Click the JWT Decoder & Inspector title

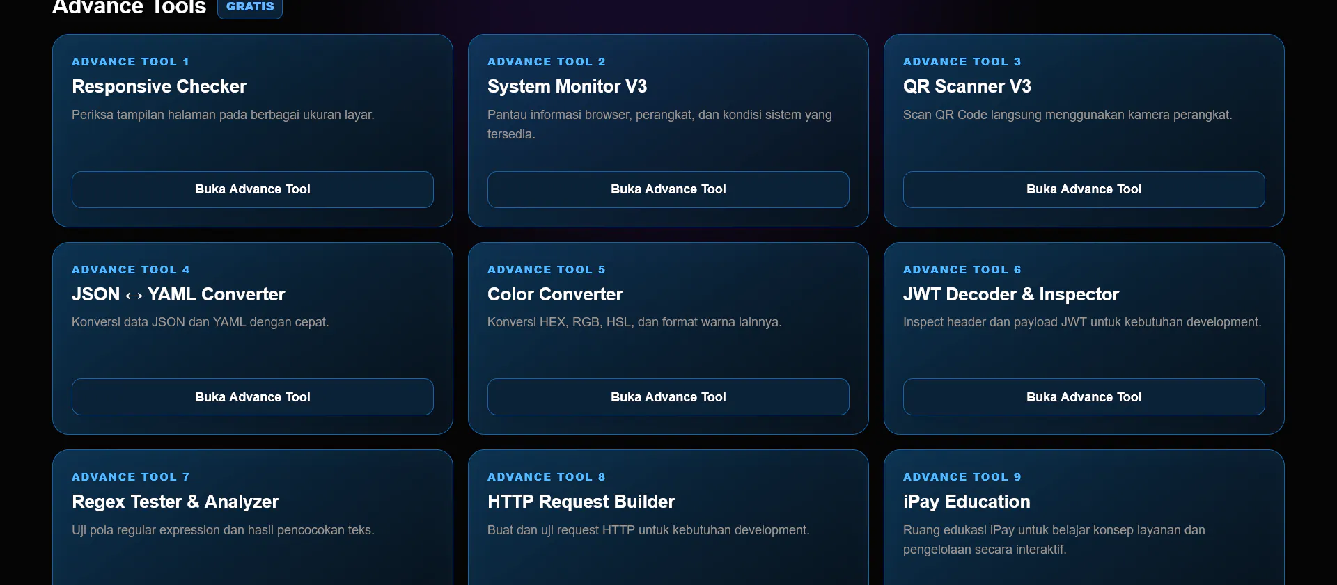click(x=1011, y=294)
